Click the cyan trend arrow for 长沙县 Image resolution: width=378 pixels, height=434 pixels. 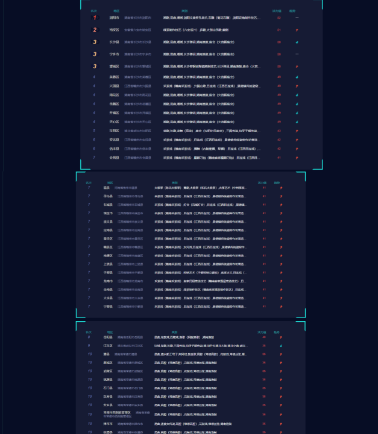(297, 42)
